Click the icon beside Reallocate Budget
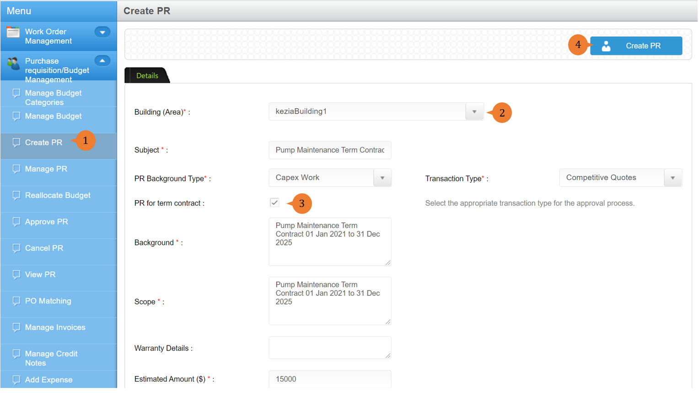This screenshot has width=699, height=393. click(x=16, y=196)
